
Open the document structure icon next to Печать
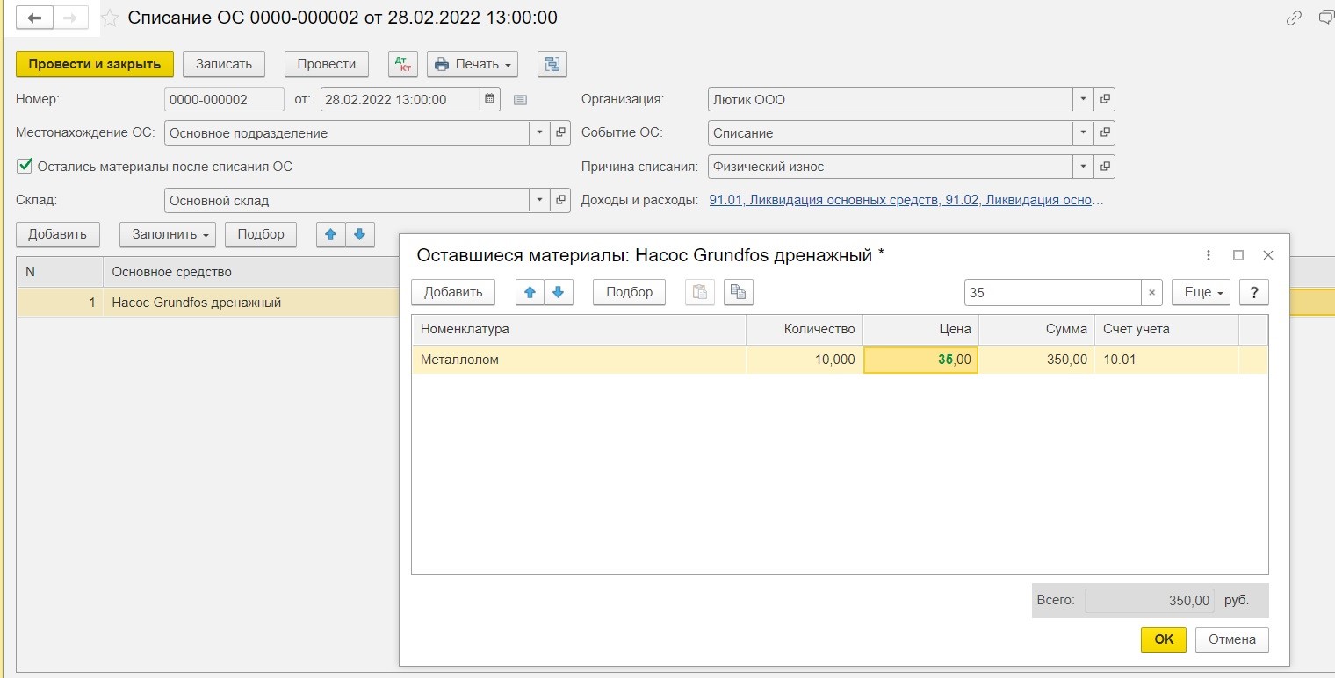552,64
